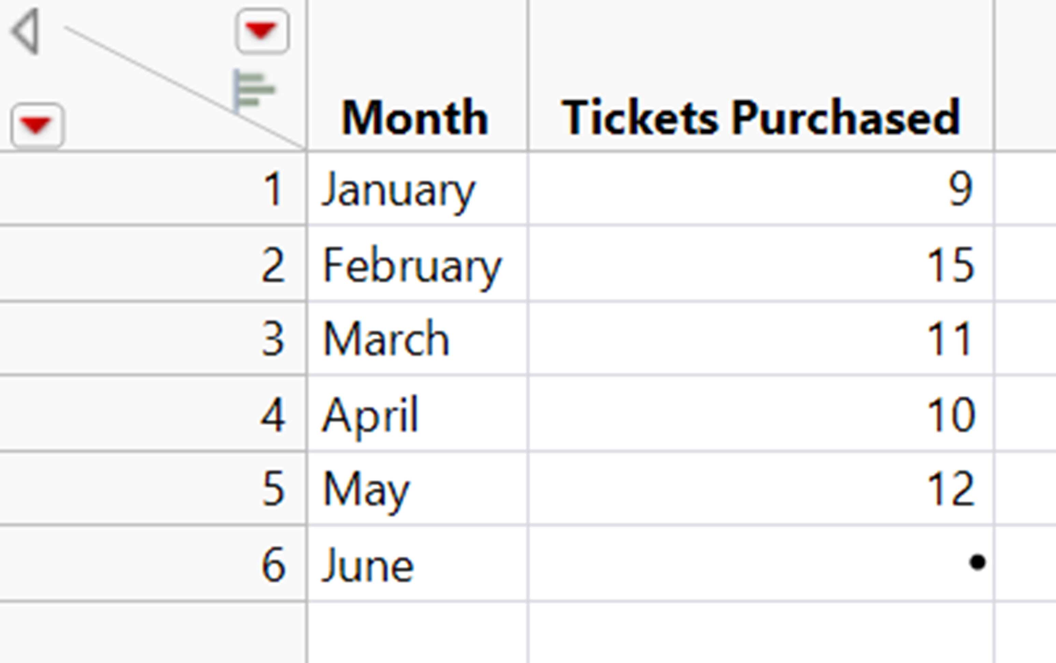Select row number 3
Screen dimensions: 1056x663
click(x=153, y=338)
